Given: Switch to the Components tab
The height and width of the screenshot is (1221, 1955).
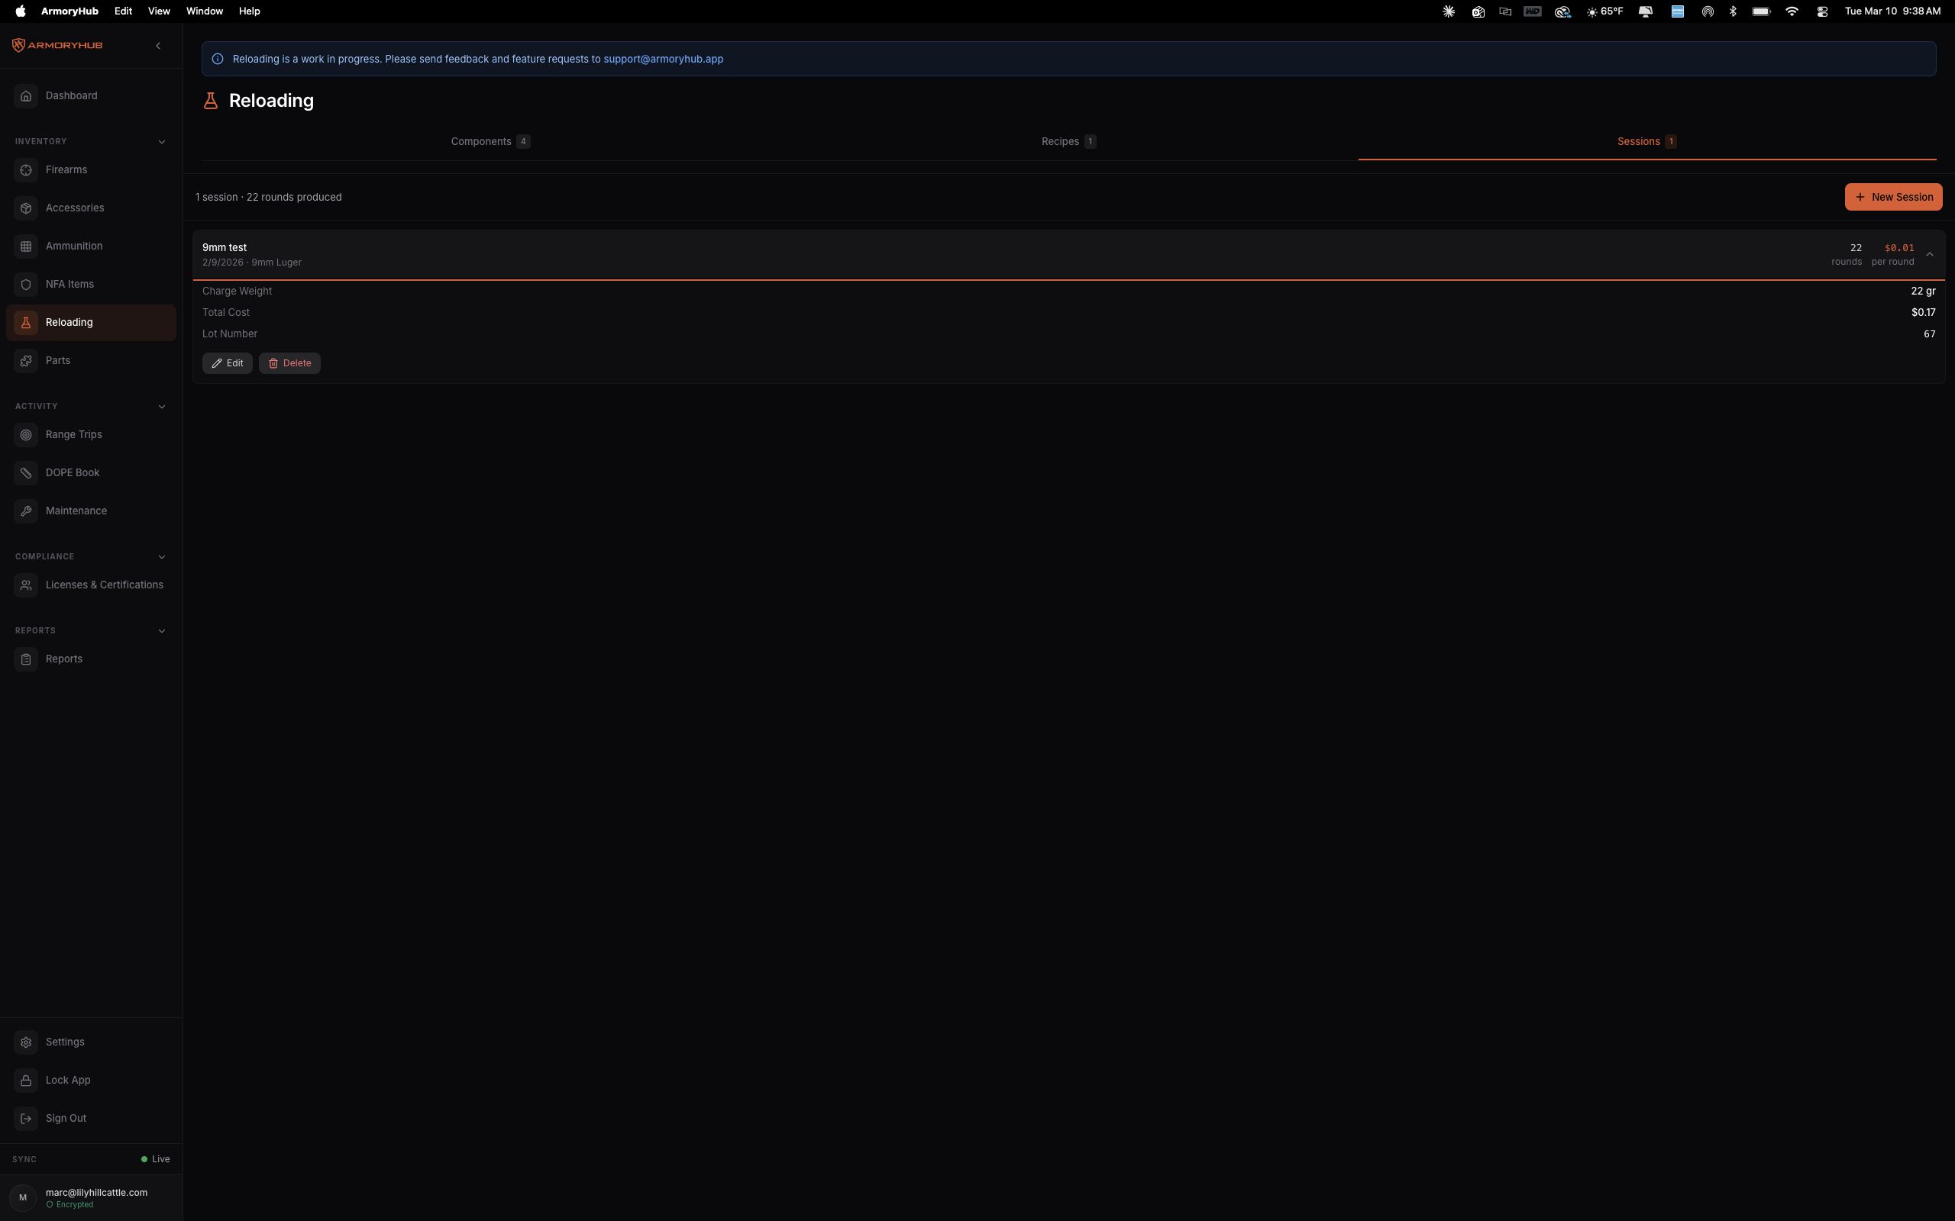Looking at the screenshot, I should click(489, 140).
